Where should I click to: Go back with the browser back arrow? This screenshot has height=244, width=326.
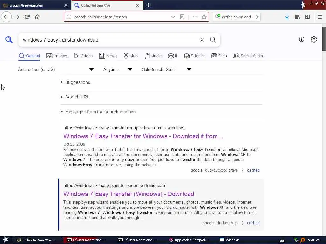[6, 17]
